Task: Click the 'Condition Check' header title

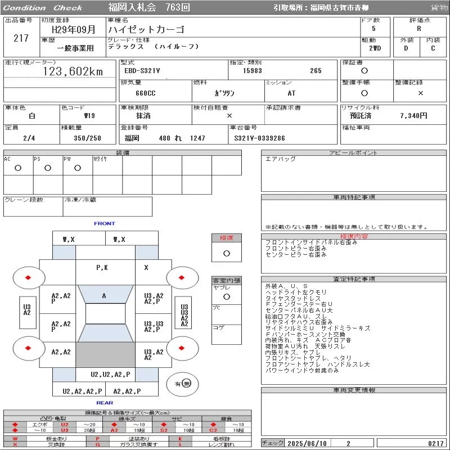Action: [x=43, y=8]
